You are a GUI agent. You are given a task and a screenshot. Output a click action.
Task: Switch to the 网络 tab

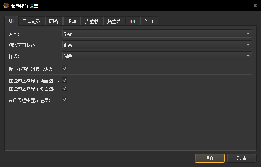[x=54, y=21]
